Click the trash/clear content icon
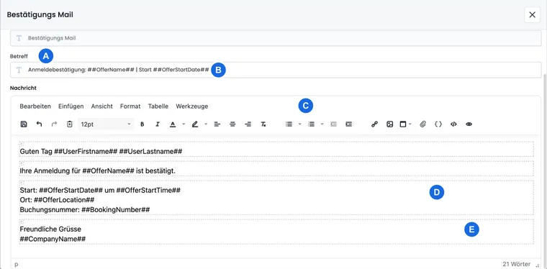The width and height of the screenshot is (547, 269). (69, 124)
